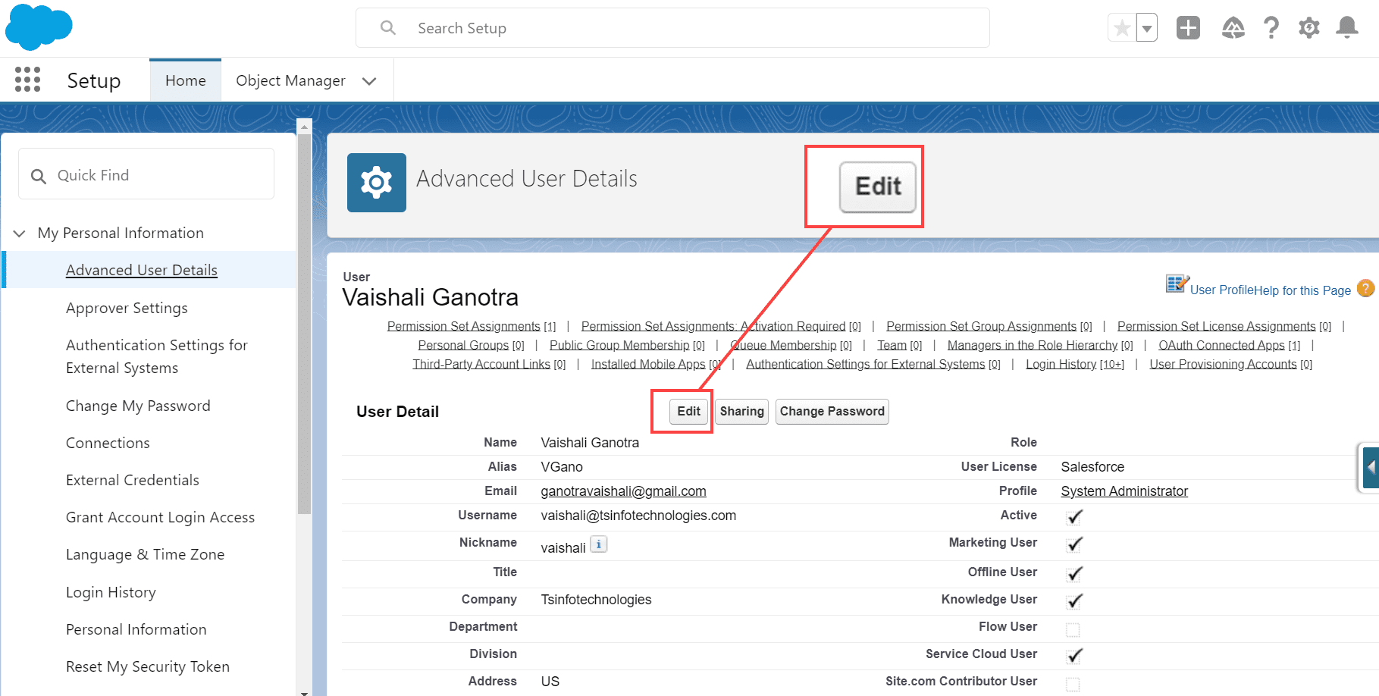Screen dimensions: 1379x696
Task: Open the Setup gear menu
Action: (x=1309, y=28)
